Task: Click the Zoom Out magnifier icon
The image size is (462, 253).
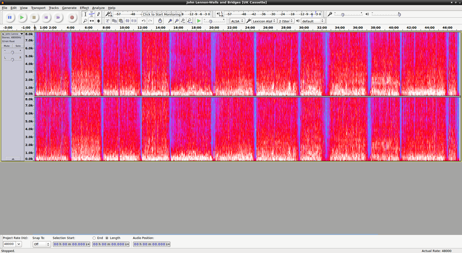Action: tap(176, 21)
